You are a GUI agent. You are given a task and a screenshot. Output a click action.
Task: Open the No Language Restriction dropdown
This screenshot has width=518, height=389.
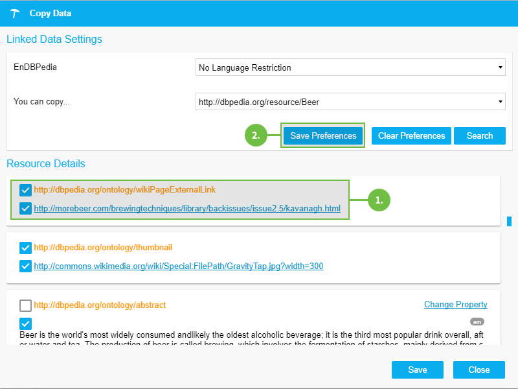click(350, 67)
